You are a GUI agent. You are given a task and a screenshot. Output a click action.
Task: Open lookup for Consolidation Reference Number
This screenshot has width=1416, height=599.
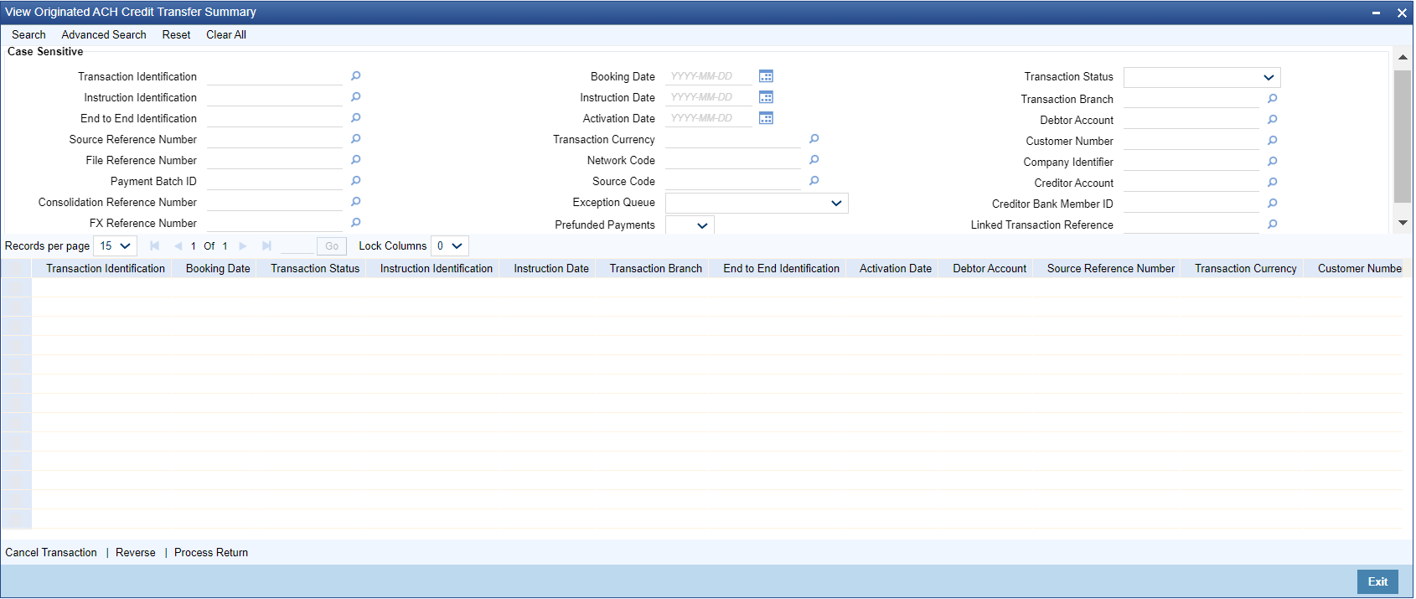(355, 202)
